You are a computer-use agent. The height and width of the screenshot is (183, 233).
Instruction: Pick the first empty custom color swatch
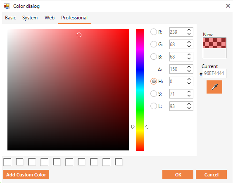click(7, 162)
